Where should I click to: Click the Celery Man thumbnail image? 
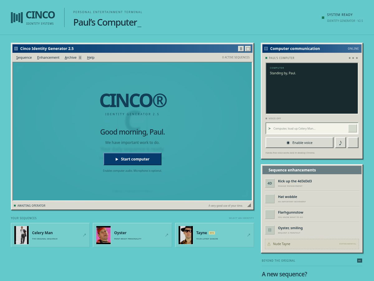(x=22, y=235)
